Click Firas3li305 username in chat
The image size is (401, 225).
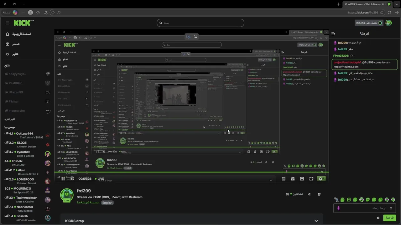pyautogui.click(x=341, y=56)
